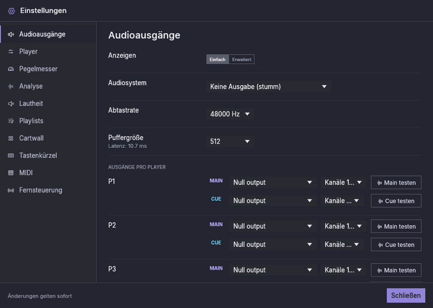Click the Audioausgänge speaker icon

(11, 34)
